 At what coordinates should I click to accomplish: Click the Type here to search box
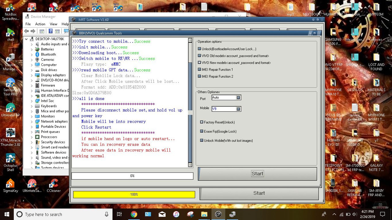[x=63, y=214]
